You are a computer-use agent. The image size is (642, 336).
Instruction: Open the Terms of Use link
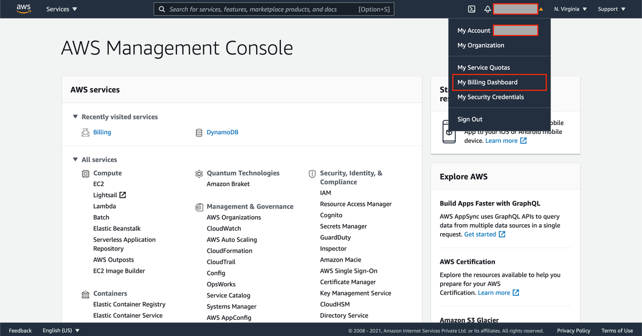click(617, 331)
